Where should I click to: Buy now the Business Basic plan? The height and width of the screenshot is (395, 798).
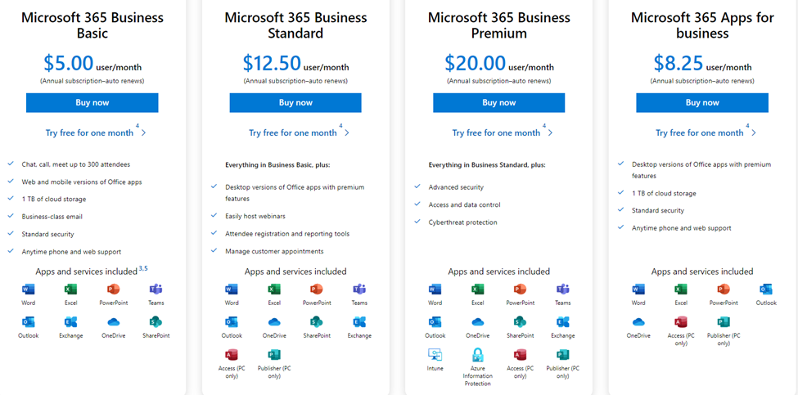click(x=92, y=103)
